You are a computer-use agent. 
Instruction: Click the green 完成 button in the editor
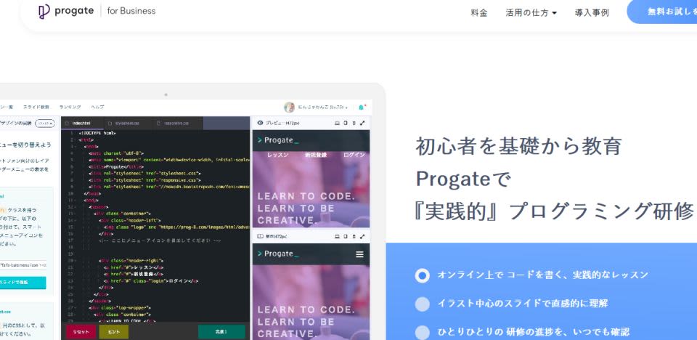tap(221, 331)
